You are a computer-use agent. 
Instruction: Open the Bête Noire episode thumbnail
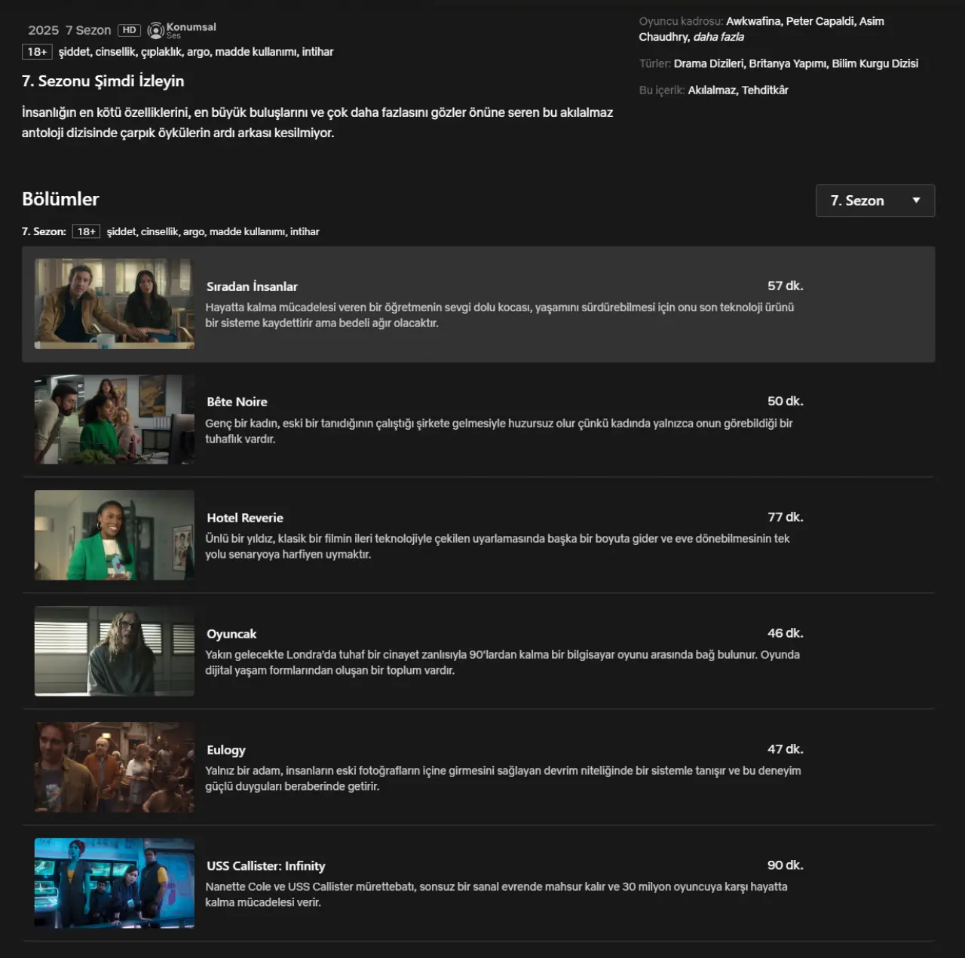[x=115, y=419]
